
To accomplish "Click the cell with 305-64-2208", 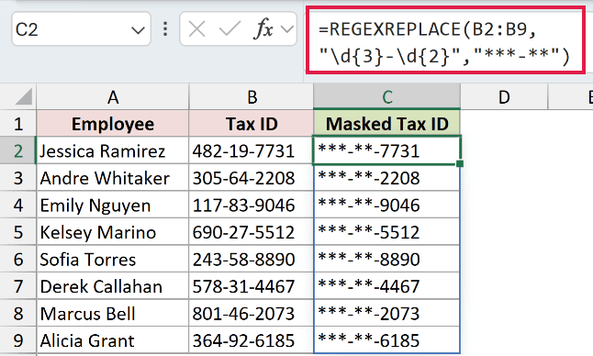I will [x=252, y=178].
